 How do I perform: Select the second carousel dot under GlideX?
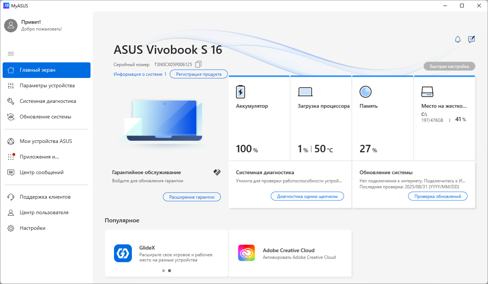[x=169, y=271]
